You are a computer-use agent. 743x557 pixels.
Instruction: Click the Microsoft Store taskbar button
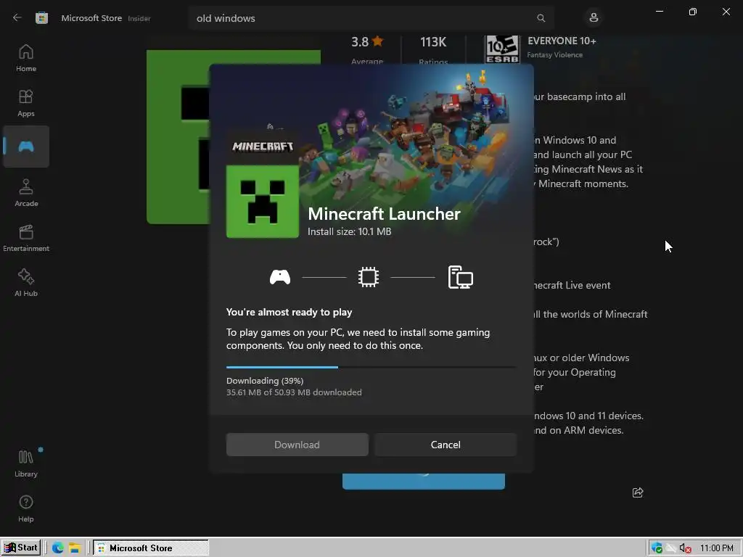pos(151,548)
